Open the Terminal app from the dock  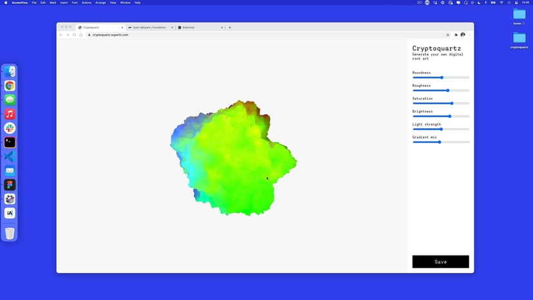[10, 142]
